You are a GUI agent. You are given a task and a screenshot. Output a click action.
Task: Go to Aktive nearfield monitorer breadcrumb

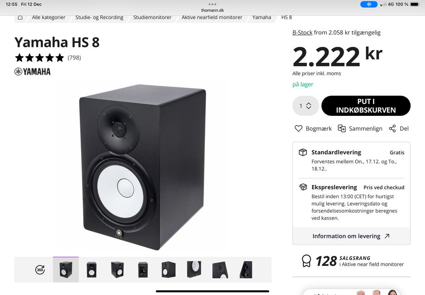point(212,17)
